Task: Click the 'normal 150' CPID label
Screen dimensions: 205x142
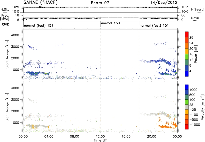Action: click(x=110, y=23)
